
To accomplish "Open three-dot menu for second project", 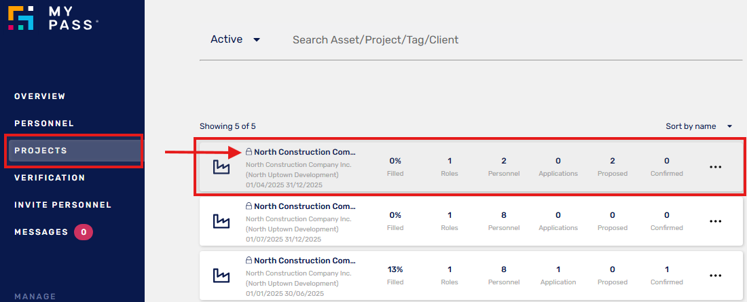I will [715, 221].
